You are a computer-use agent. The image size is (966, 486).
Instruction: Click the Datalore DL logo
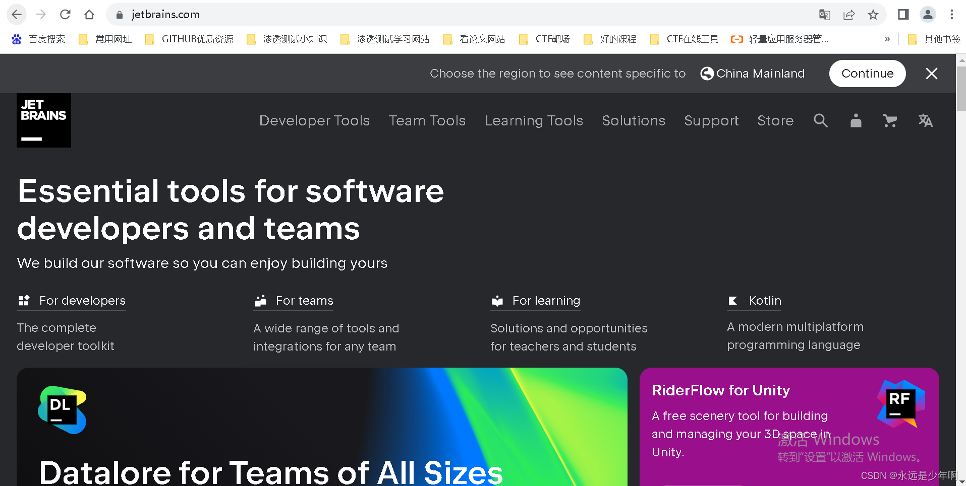tap(62, 410)
